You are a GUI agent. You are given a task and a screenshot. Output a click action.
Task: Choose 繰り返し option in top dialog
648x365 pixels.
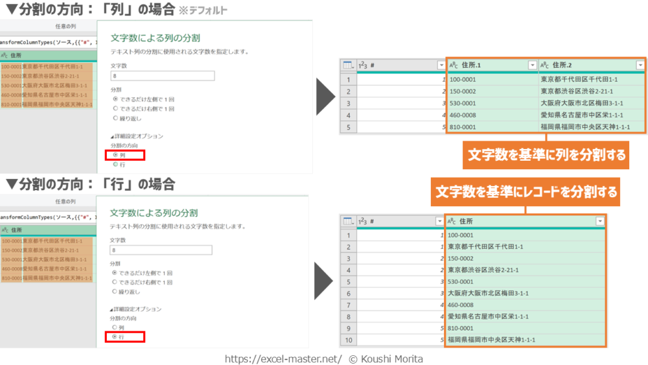click(x=115, y=119)
